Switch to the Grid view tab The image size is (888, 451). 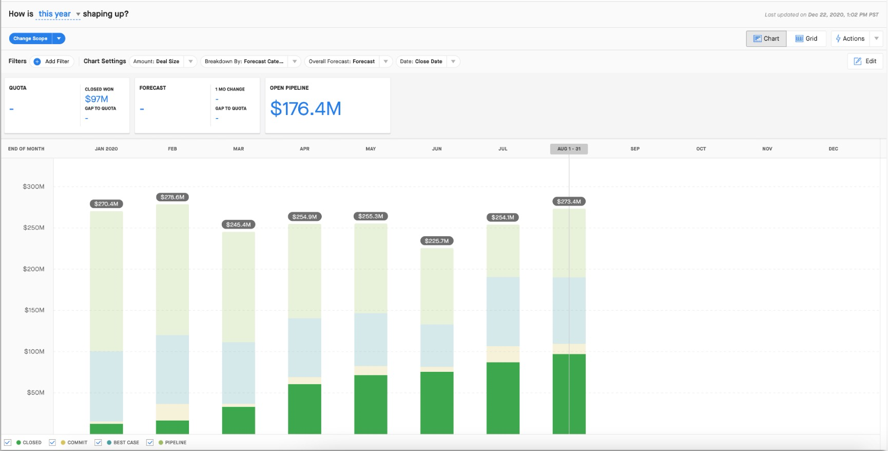tap(806, 39)
